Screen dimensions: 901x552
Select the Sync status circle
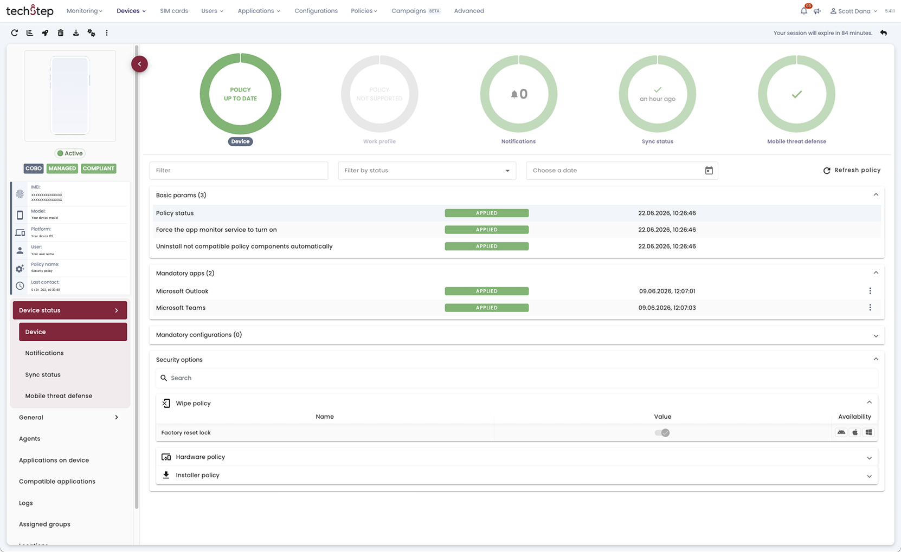(x=658, y=94)
